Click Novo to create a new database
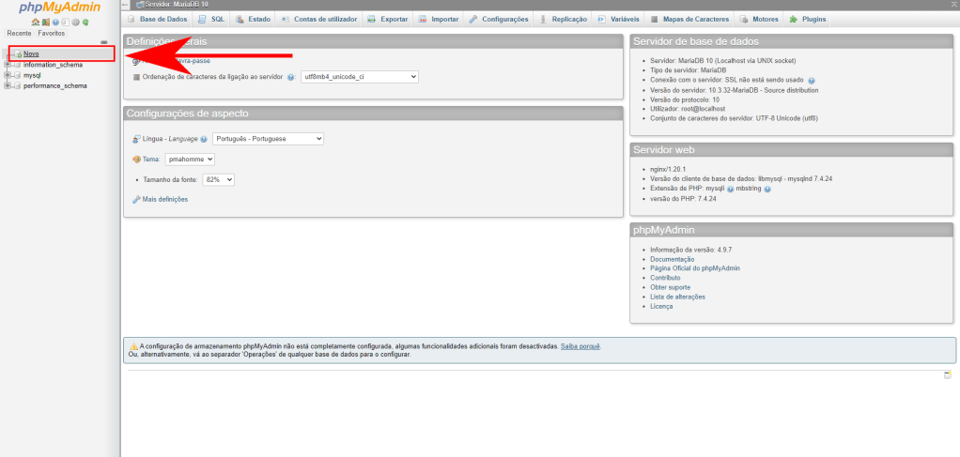 tap(31, 54)
